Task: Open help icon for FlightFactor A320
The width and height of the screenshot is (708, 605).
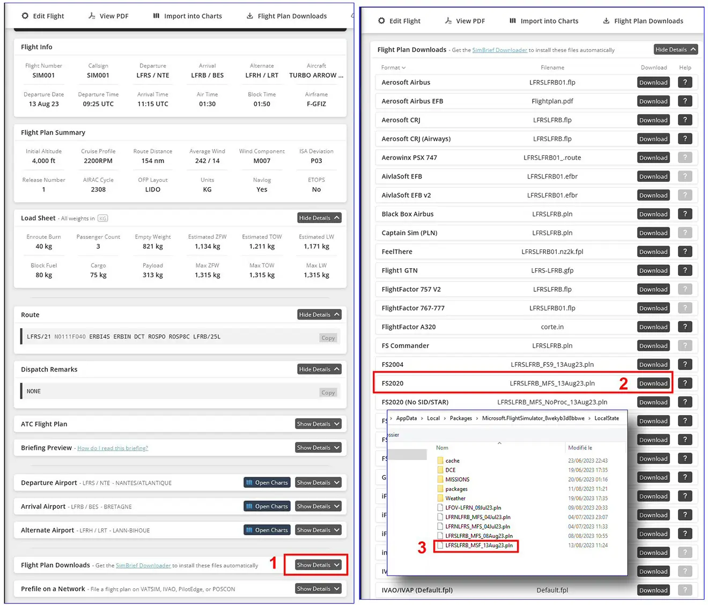Action: pyautogui.click(x=685, y=327)
